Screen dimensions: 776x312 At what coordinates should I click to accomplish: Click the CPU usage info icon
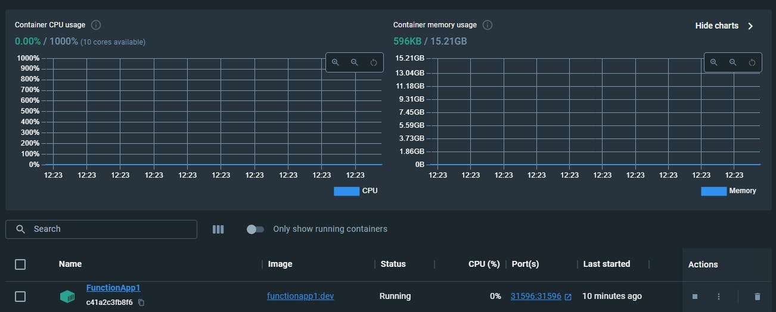click(x=96, y=25)
